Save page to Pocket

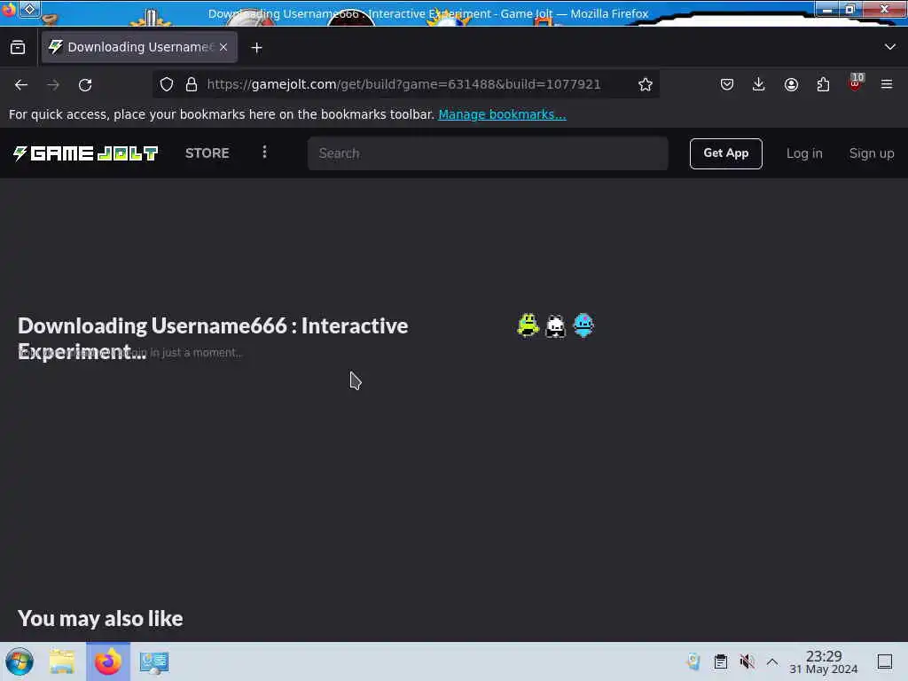(727, 84)
